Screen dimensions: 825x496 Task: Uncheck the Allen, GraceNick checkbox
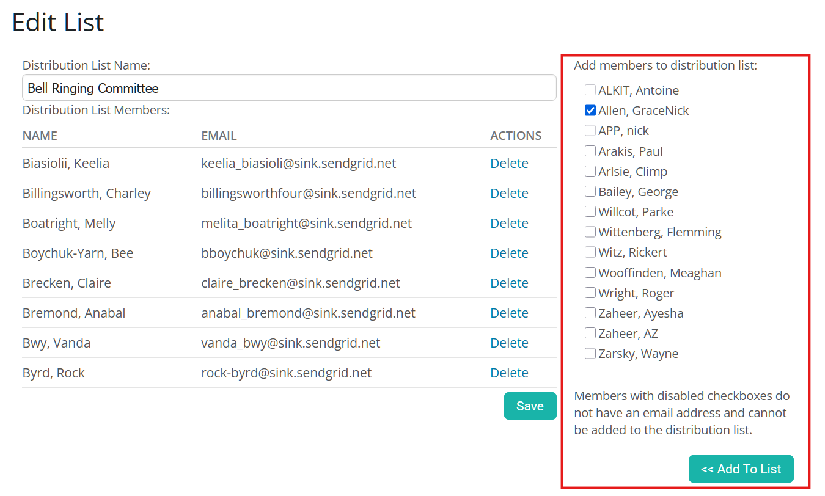(590, 111)
